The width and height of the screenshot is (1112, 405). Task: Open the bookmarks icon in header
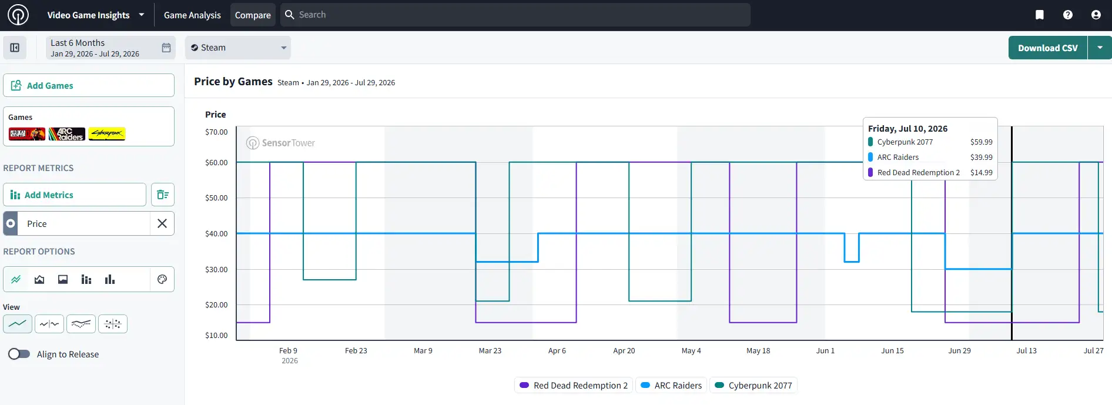(x=1040, y=15)
